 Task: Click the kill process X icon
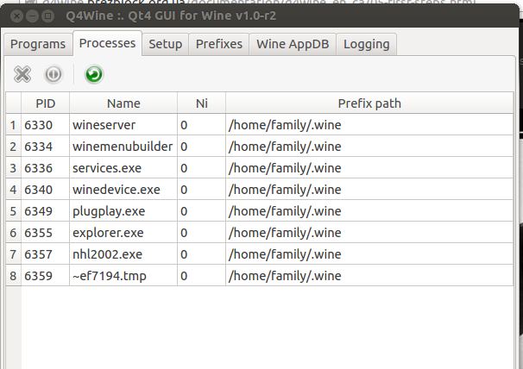click(x=22, y=74)
